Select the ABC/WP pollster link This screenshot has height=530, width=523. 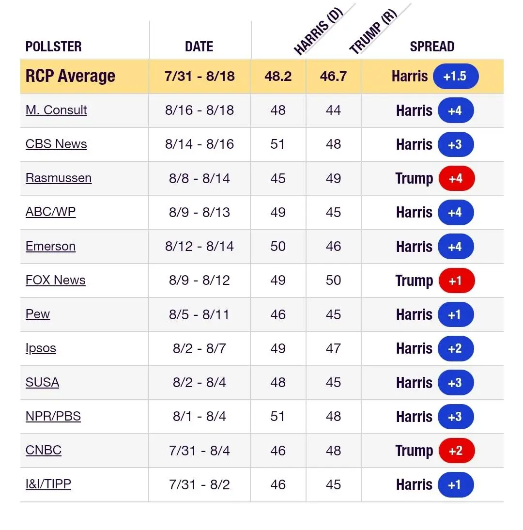tap(50, 212)
